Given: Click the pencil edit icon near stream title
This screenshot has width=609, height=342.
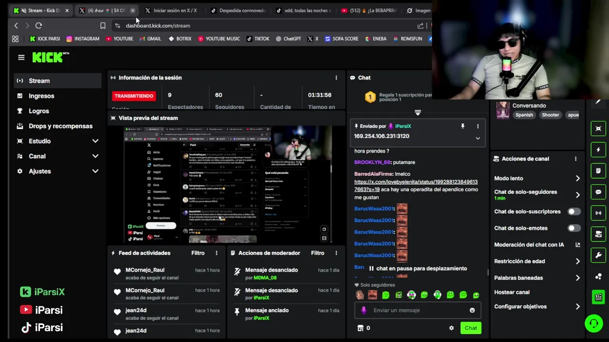Looking at the screenshot, I should pyautogui.click(x=599, y=101).
